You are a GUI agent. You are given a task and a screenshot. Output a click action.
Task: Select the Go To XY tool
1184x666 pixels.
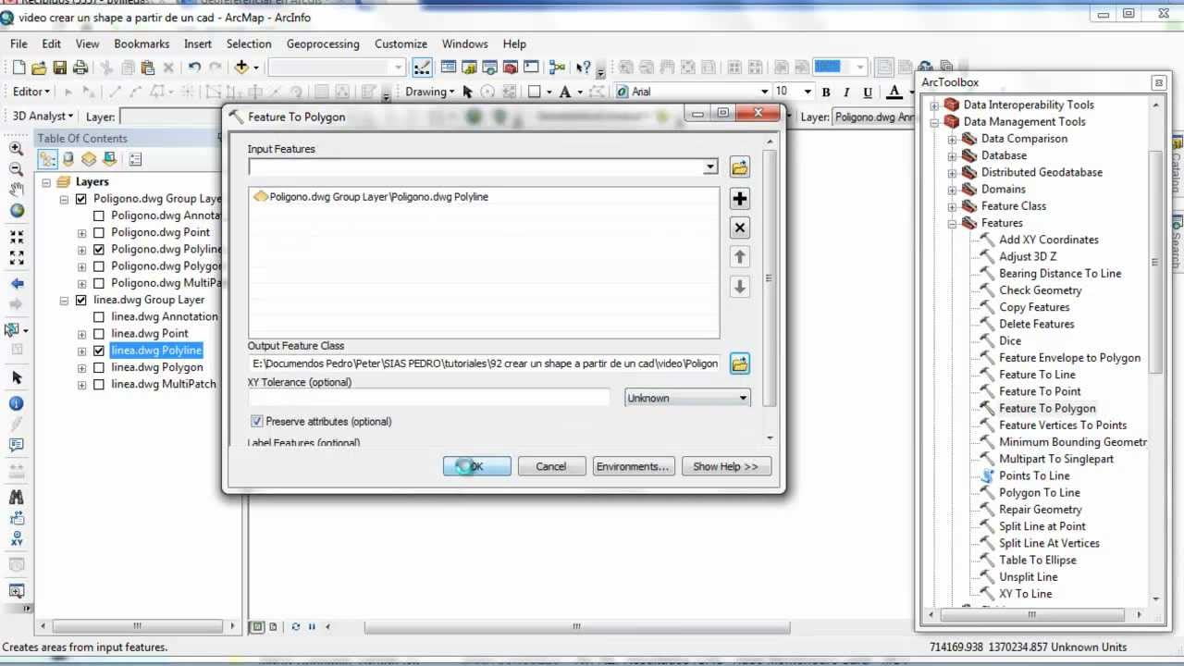coord(18,538)
